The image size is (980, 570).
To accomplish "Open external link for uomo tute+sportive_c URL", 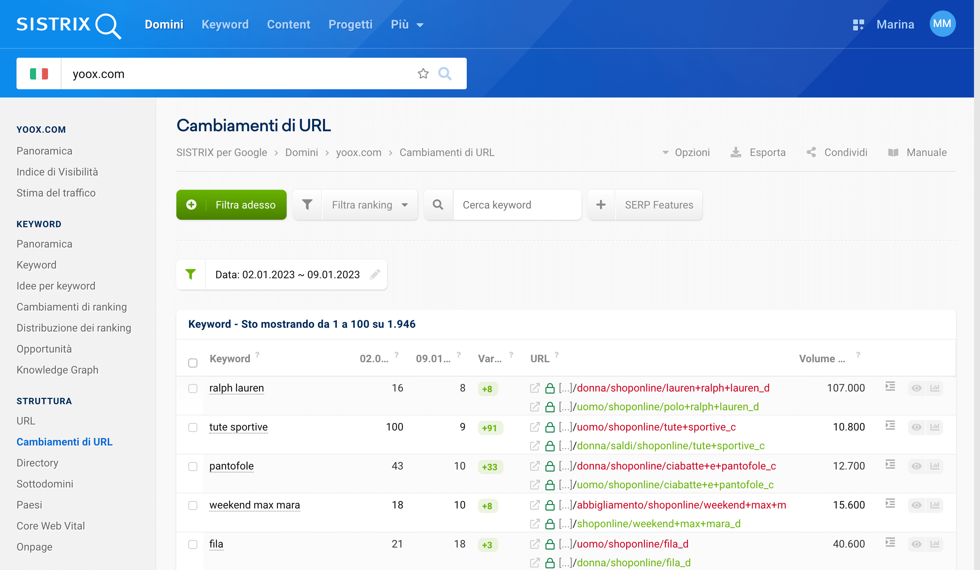I will click(x=535, y=427).
